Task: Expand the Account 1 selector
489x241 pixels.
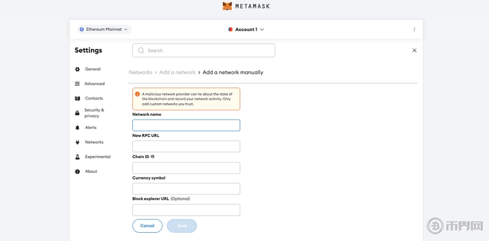Action: [246, 30]
